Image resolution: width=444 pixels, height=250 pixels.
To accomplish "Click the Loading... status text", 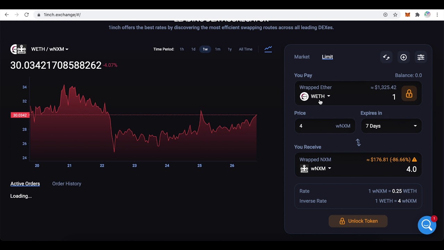I will (x=21, y=196).
